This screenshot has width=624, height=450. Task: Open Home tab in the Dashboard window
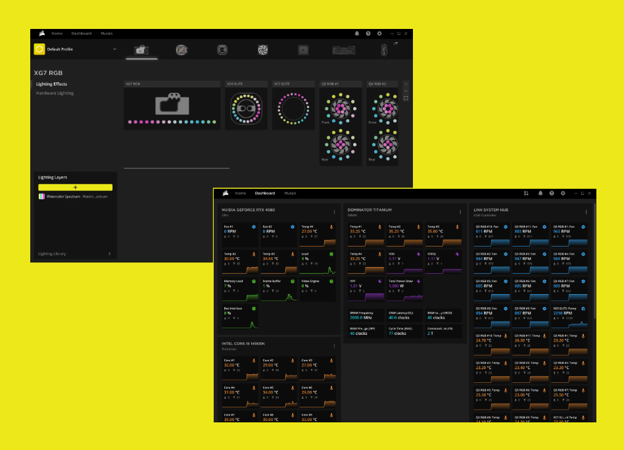(x=241, y=193)
